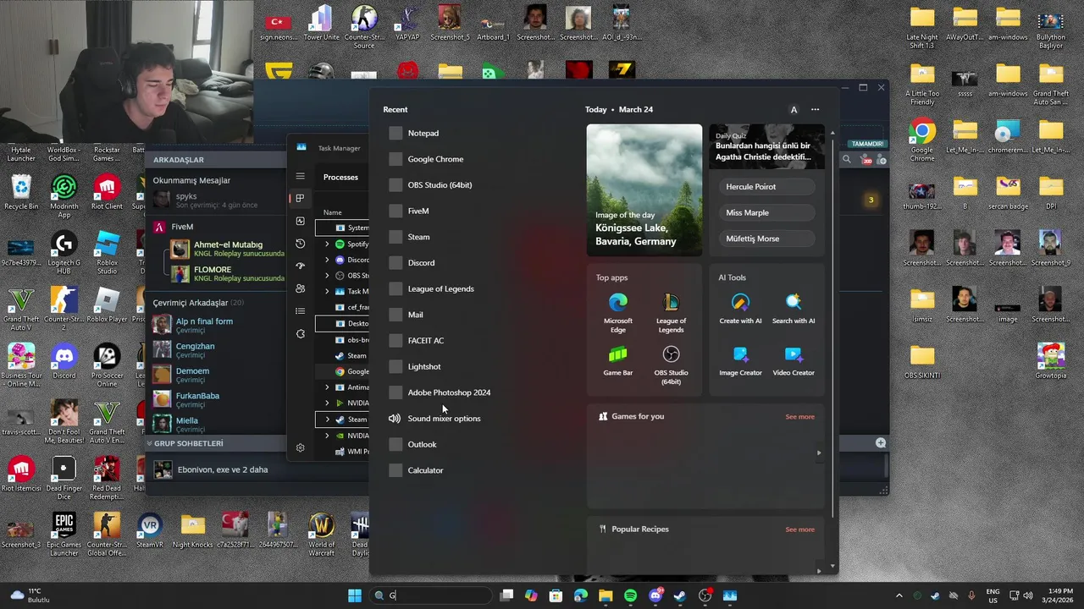Screen dimensions: 1084x609
Task: Expand Task Manager process row
Action: point(328,291)
